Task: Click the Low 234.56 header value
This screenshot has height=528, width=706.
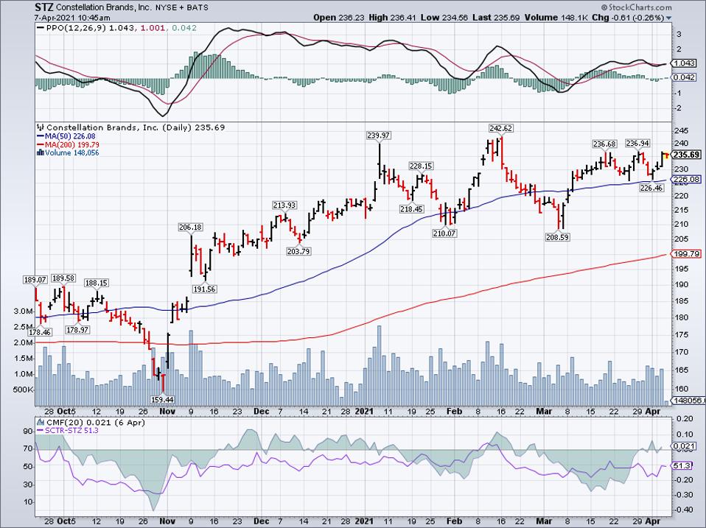Action: click(445, 18)
